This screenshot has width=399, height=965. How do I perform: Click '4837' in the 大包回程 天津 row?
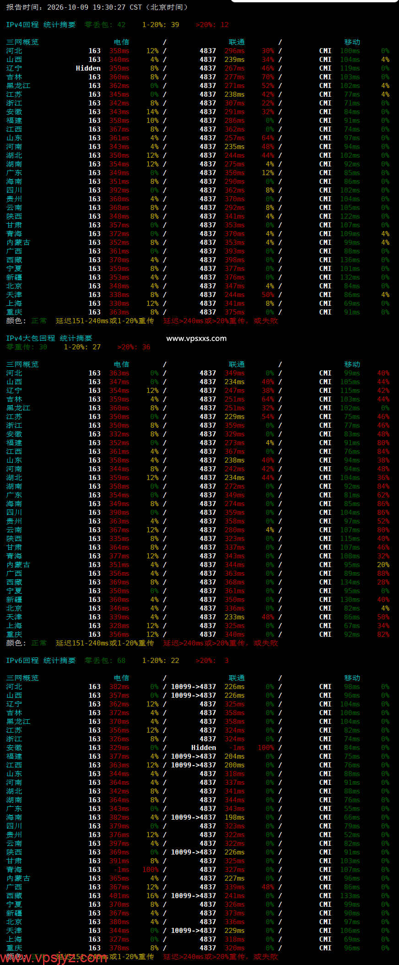(208, 617)
